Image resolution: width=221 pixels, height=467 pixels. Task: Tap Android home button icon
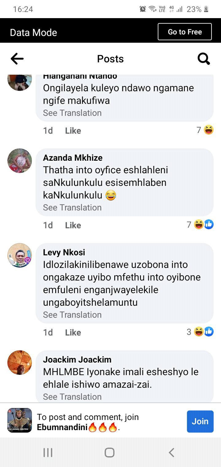pyautogui.click(x=110, y=452)
